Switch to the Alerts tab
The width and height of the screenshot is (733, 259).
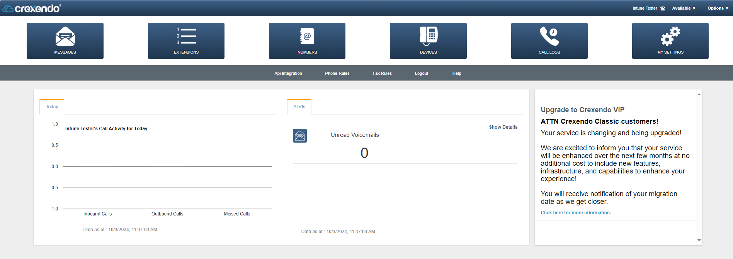tap(299, 107)
